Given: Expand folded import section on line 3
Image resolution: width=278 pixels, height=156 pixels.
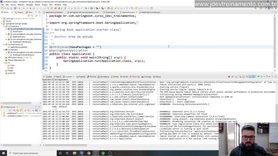Looking at the screenshot, I should pos(48,23).
